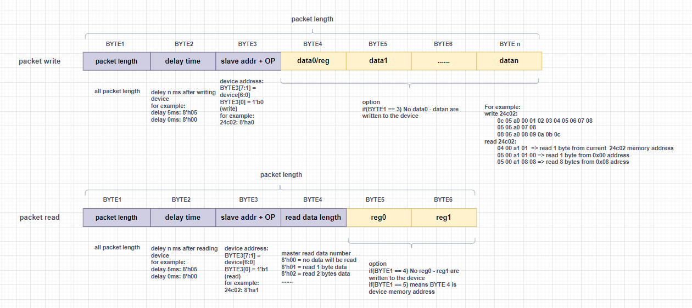Select line '04 00 a1 01 => read 1 byte'
The width and height of the screenshot is (692, 308).
pos(585,148)
